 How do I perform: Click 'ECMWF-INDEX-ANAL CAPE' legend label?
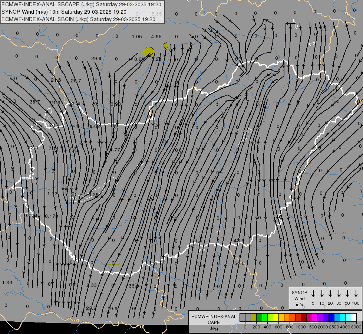[214, 319]
